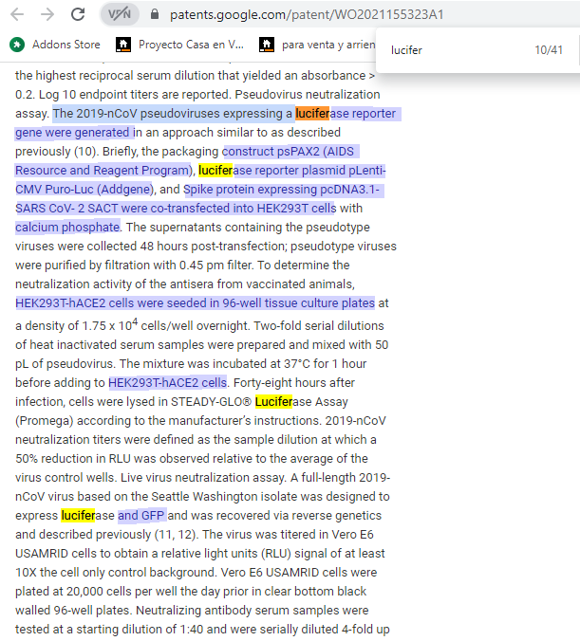Screen dimensions: 580x641
Task: Click the para venta y arriendo favicon
Action: click(267, 45)
